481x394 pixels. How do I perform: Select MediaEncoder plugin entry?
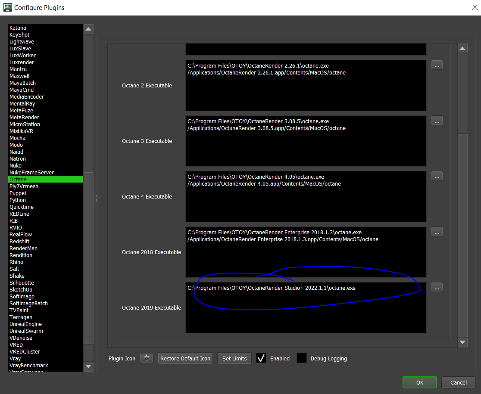point(45,97)
